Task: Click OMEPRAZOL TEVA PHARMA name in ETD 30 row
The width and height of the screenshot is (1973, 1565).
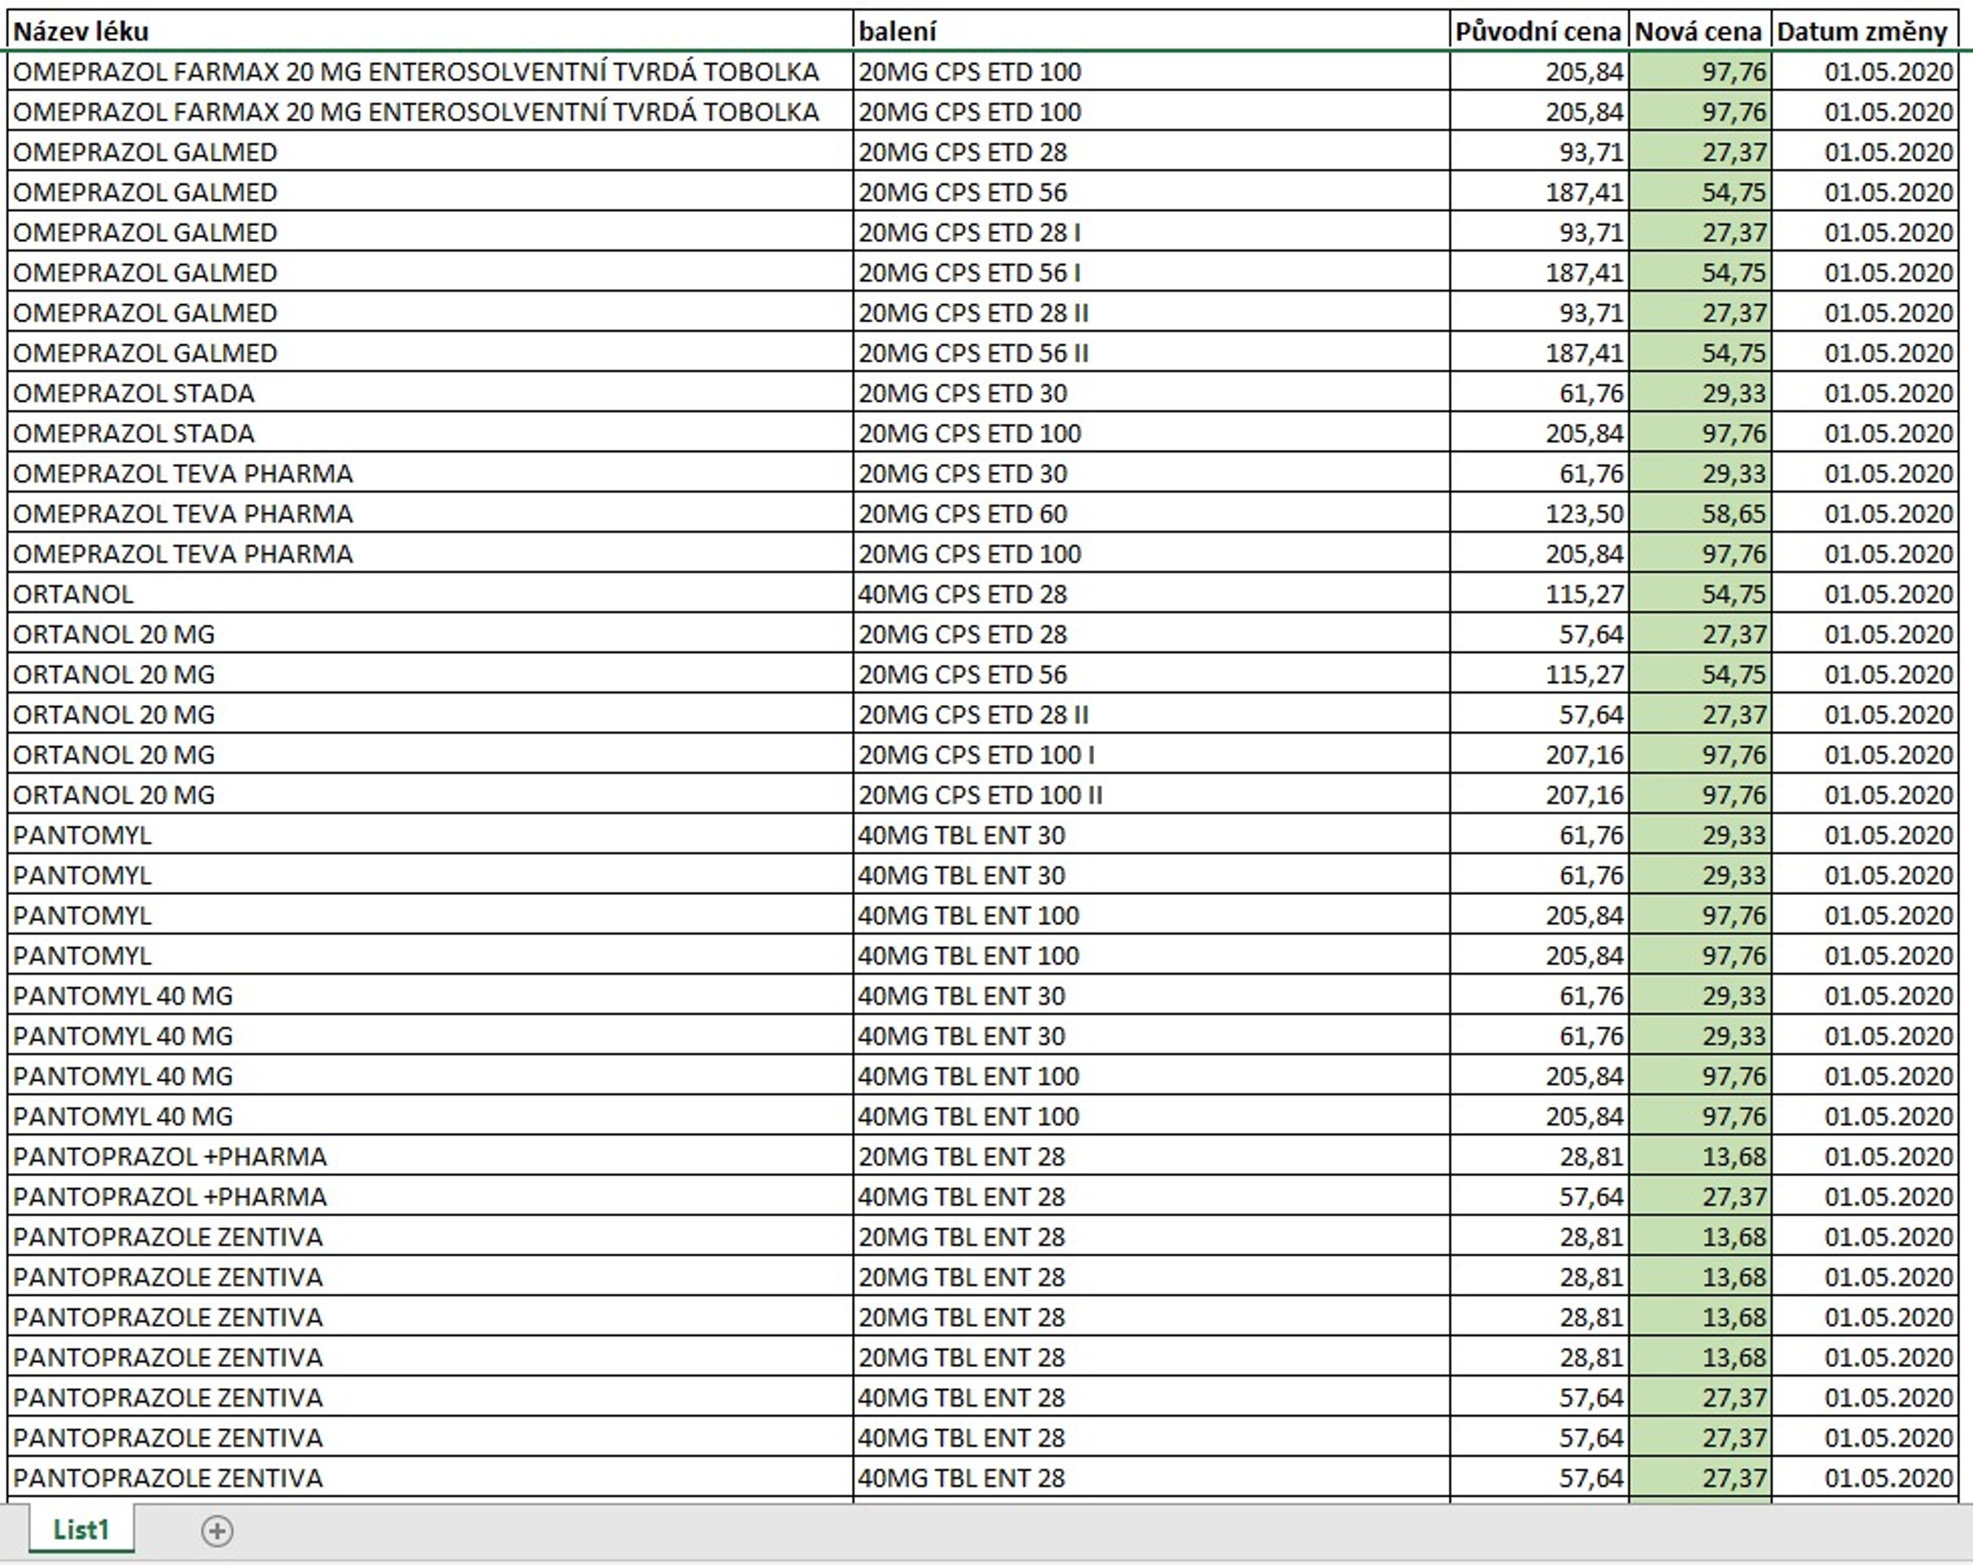Action: (x=430, y=474)
